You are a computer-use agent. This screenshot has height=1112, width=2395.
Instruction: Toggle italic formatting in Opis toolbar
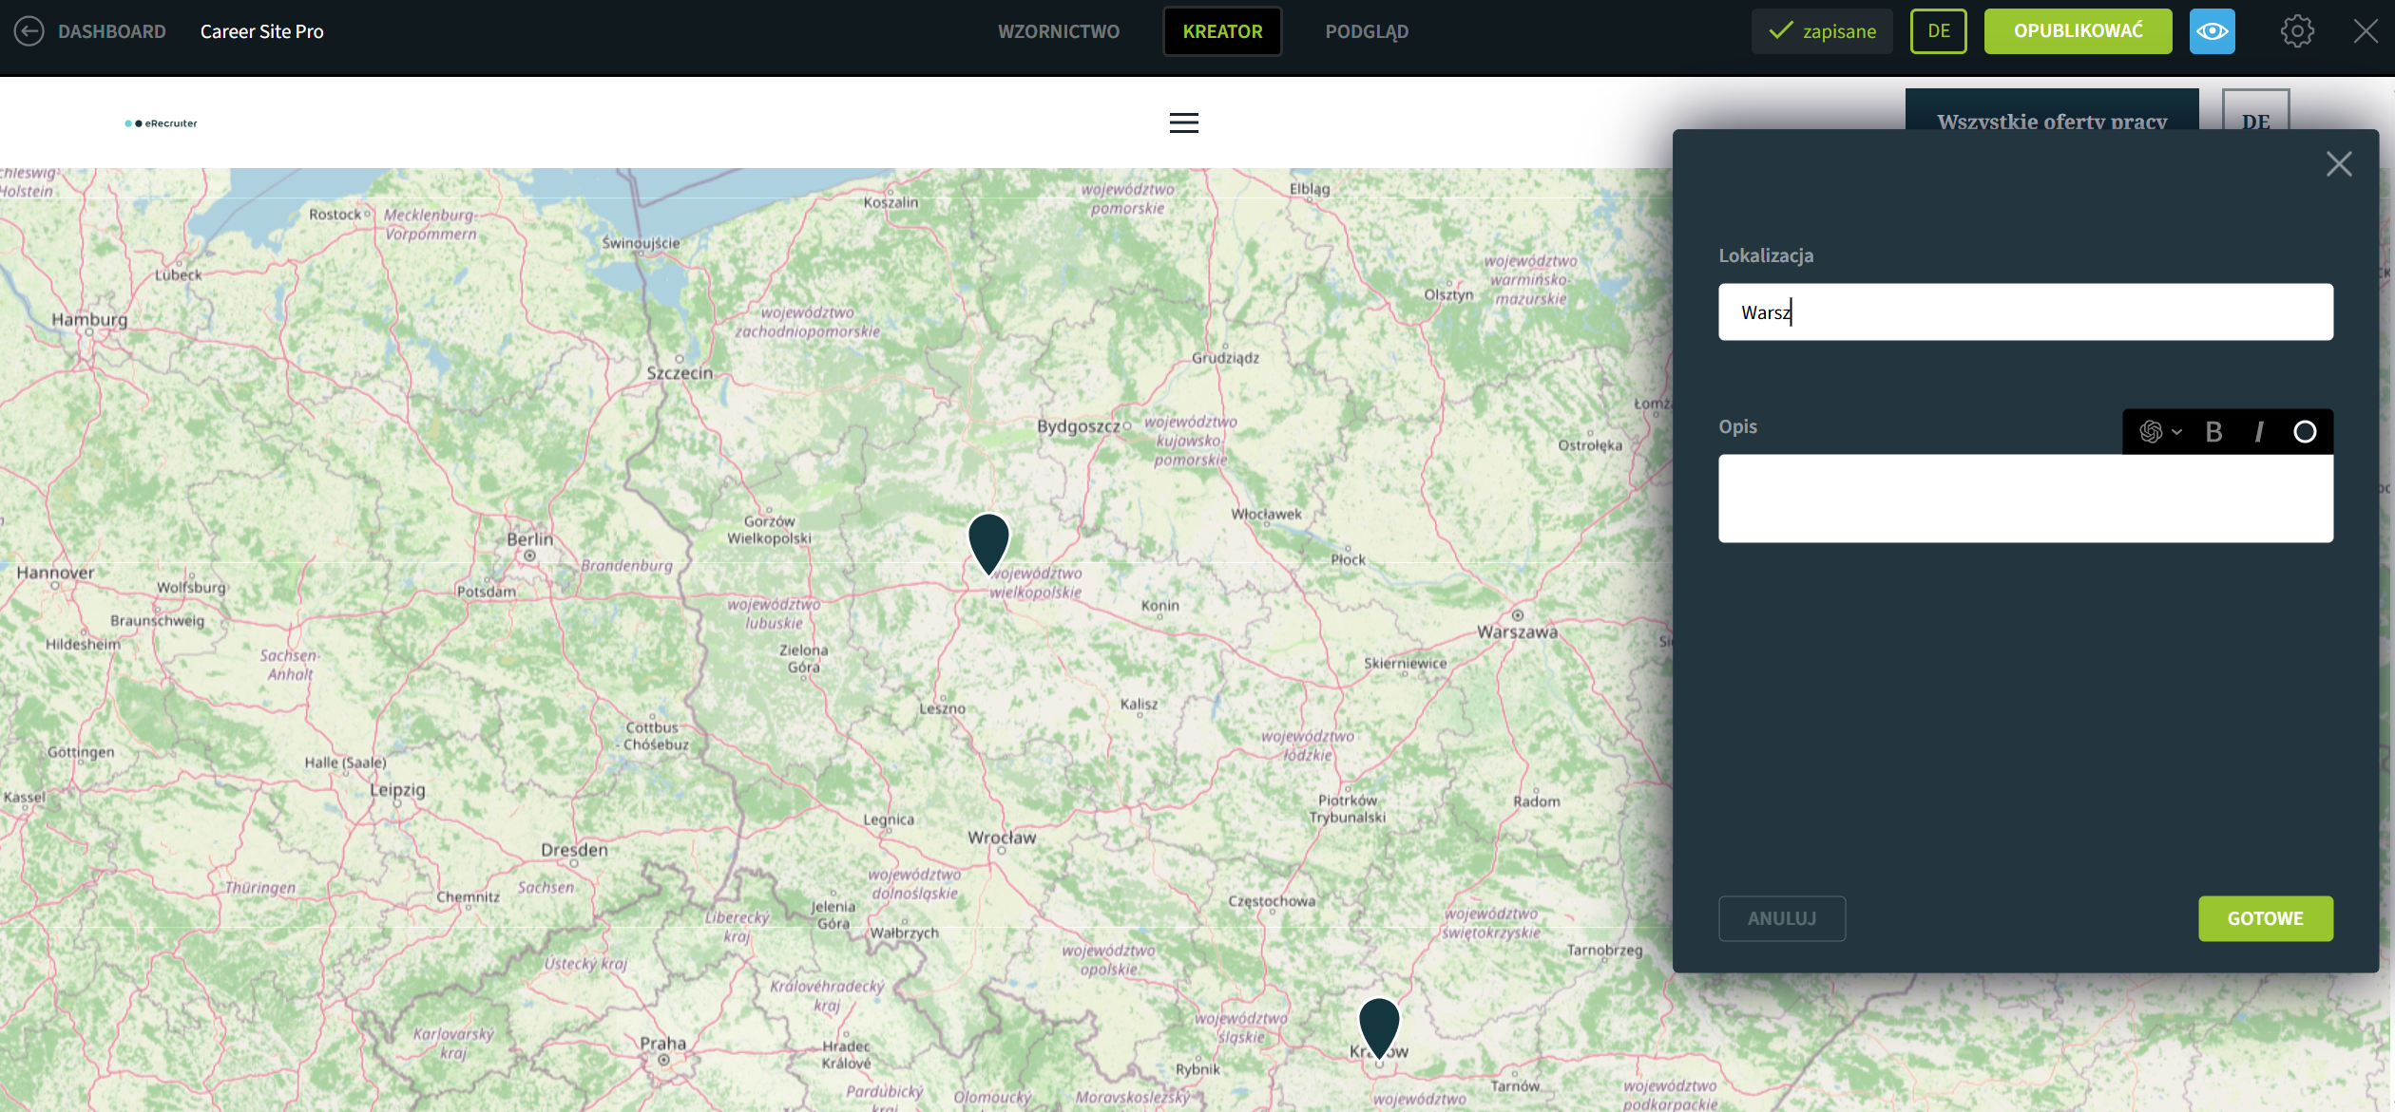[2259, 432]
